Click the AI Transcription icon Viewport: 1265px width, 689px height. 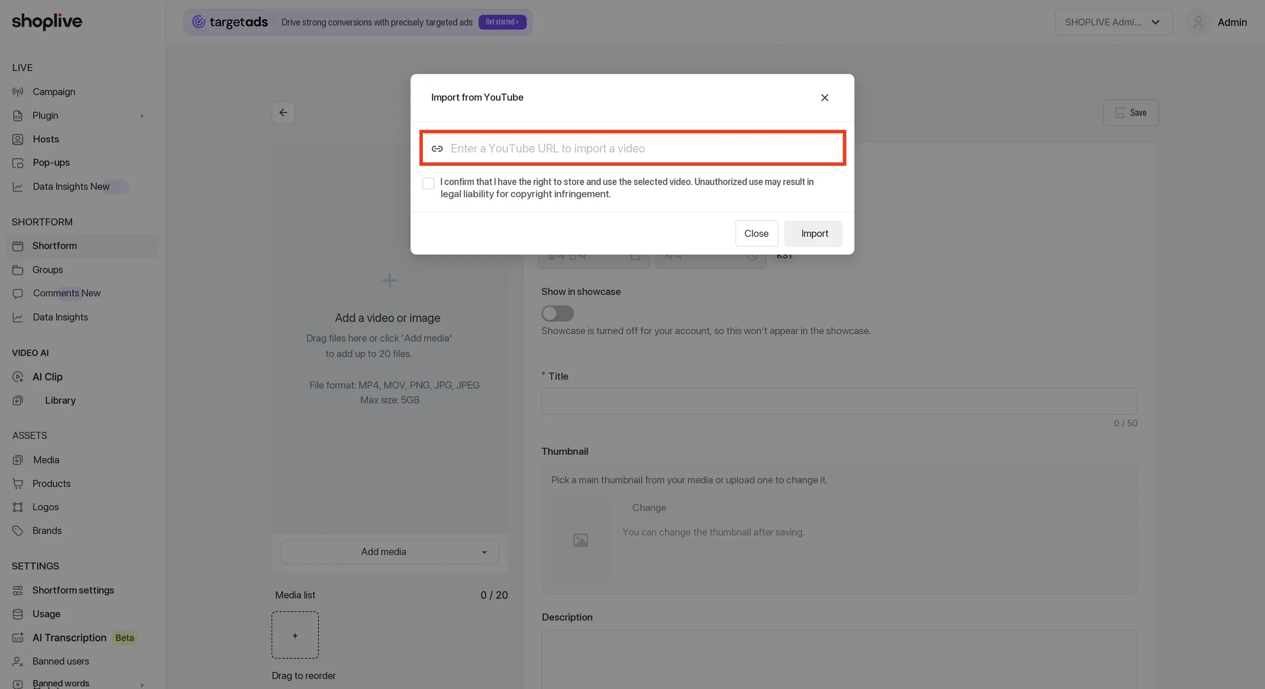pyautogui.click(x=18, y=638)
